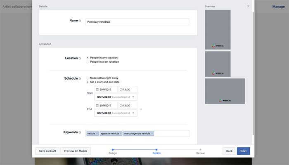This screenshot has width=289, height=165.
Task: Click the Save as Draft button
Action: pyautogui.click(x=47, y=151)
